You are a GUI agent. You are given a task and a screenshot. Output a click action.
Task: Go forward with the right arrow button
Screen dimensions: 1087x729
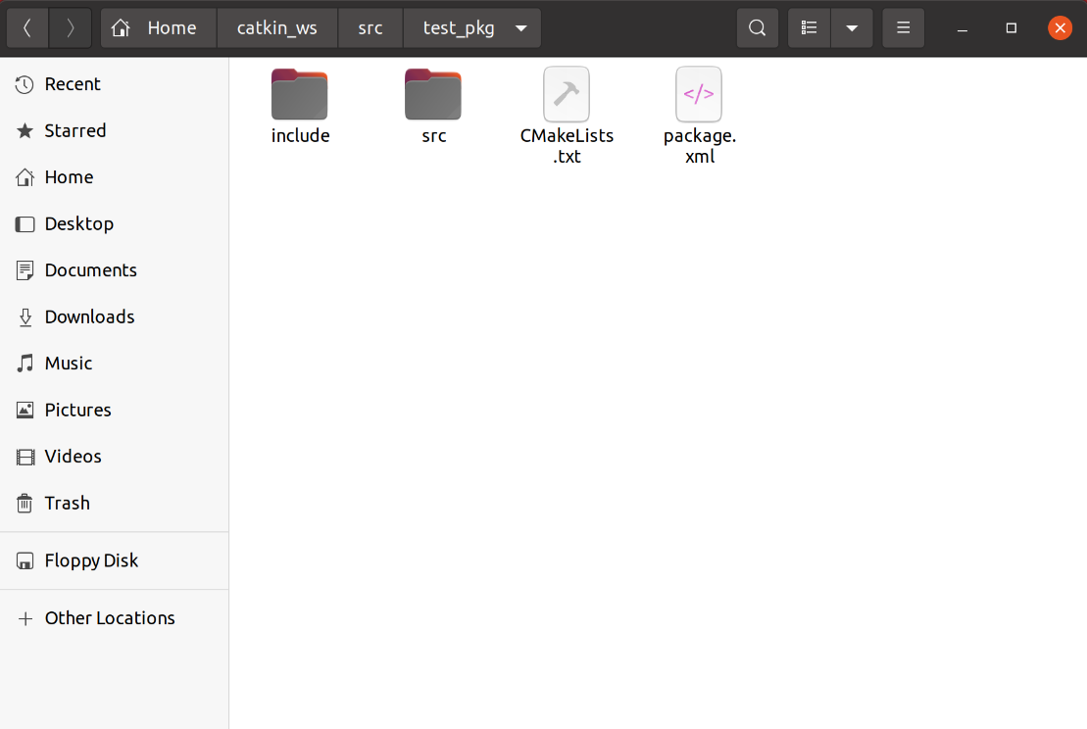point(70,28)
